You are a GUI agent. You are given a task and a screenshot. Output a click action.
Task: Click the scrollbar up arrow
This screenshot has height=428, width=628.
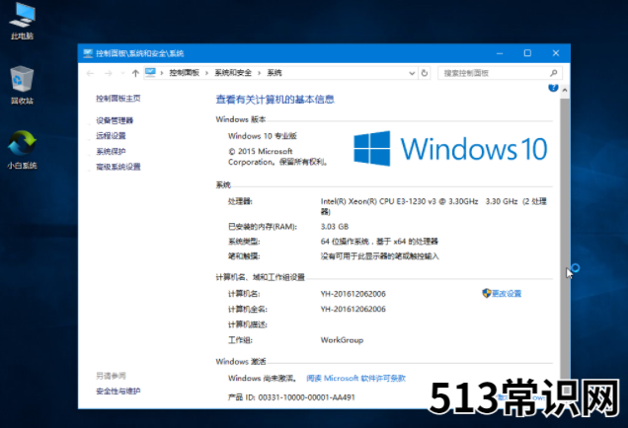565,91
